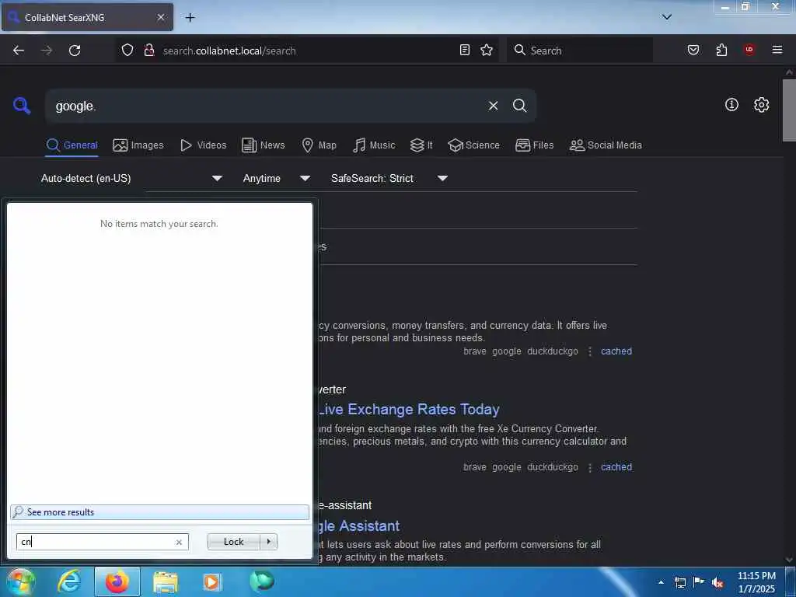This screenshot has width=796, height=597.
Task: Switch to IT category
Action: 421,145
